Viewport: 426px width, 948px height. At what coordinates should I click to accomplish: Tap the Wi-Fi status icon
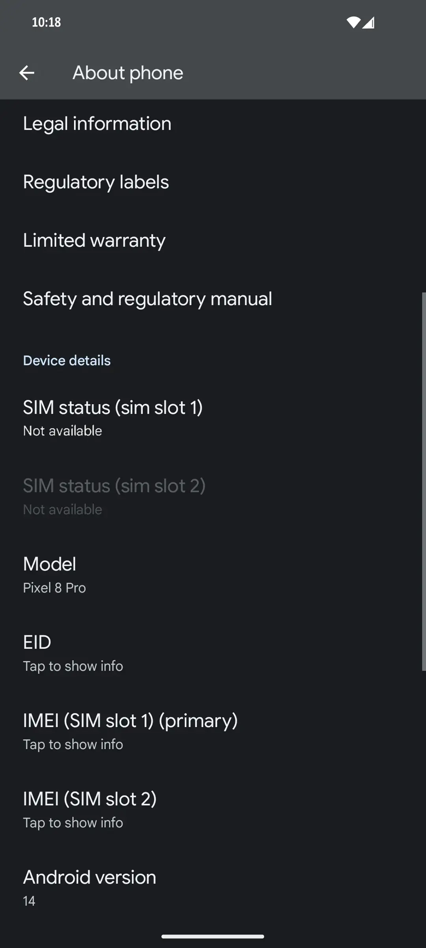pos(353,23)
